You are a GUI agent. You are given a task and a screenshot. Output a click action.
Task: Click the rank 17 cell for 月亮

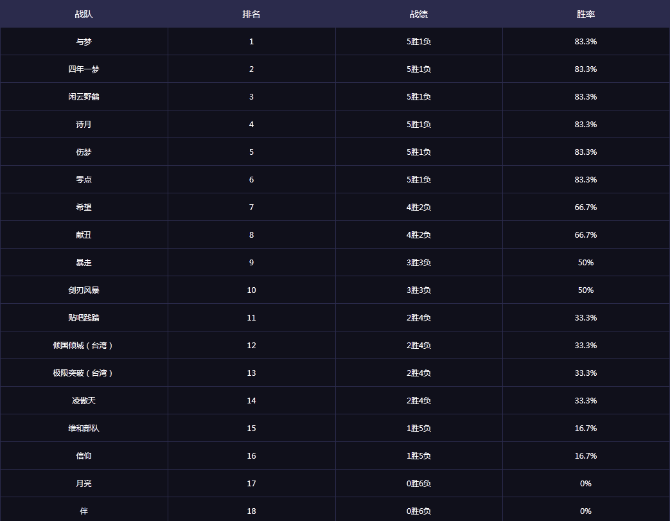[x=251, y=484]
